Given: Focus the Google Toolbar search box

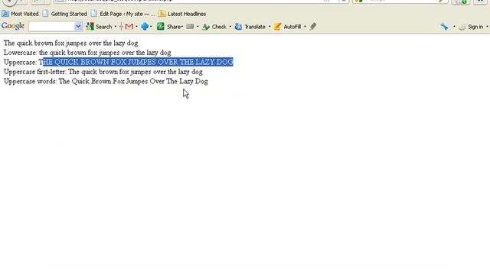Looking at the screenshot, I should click(51, 27).
